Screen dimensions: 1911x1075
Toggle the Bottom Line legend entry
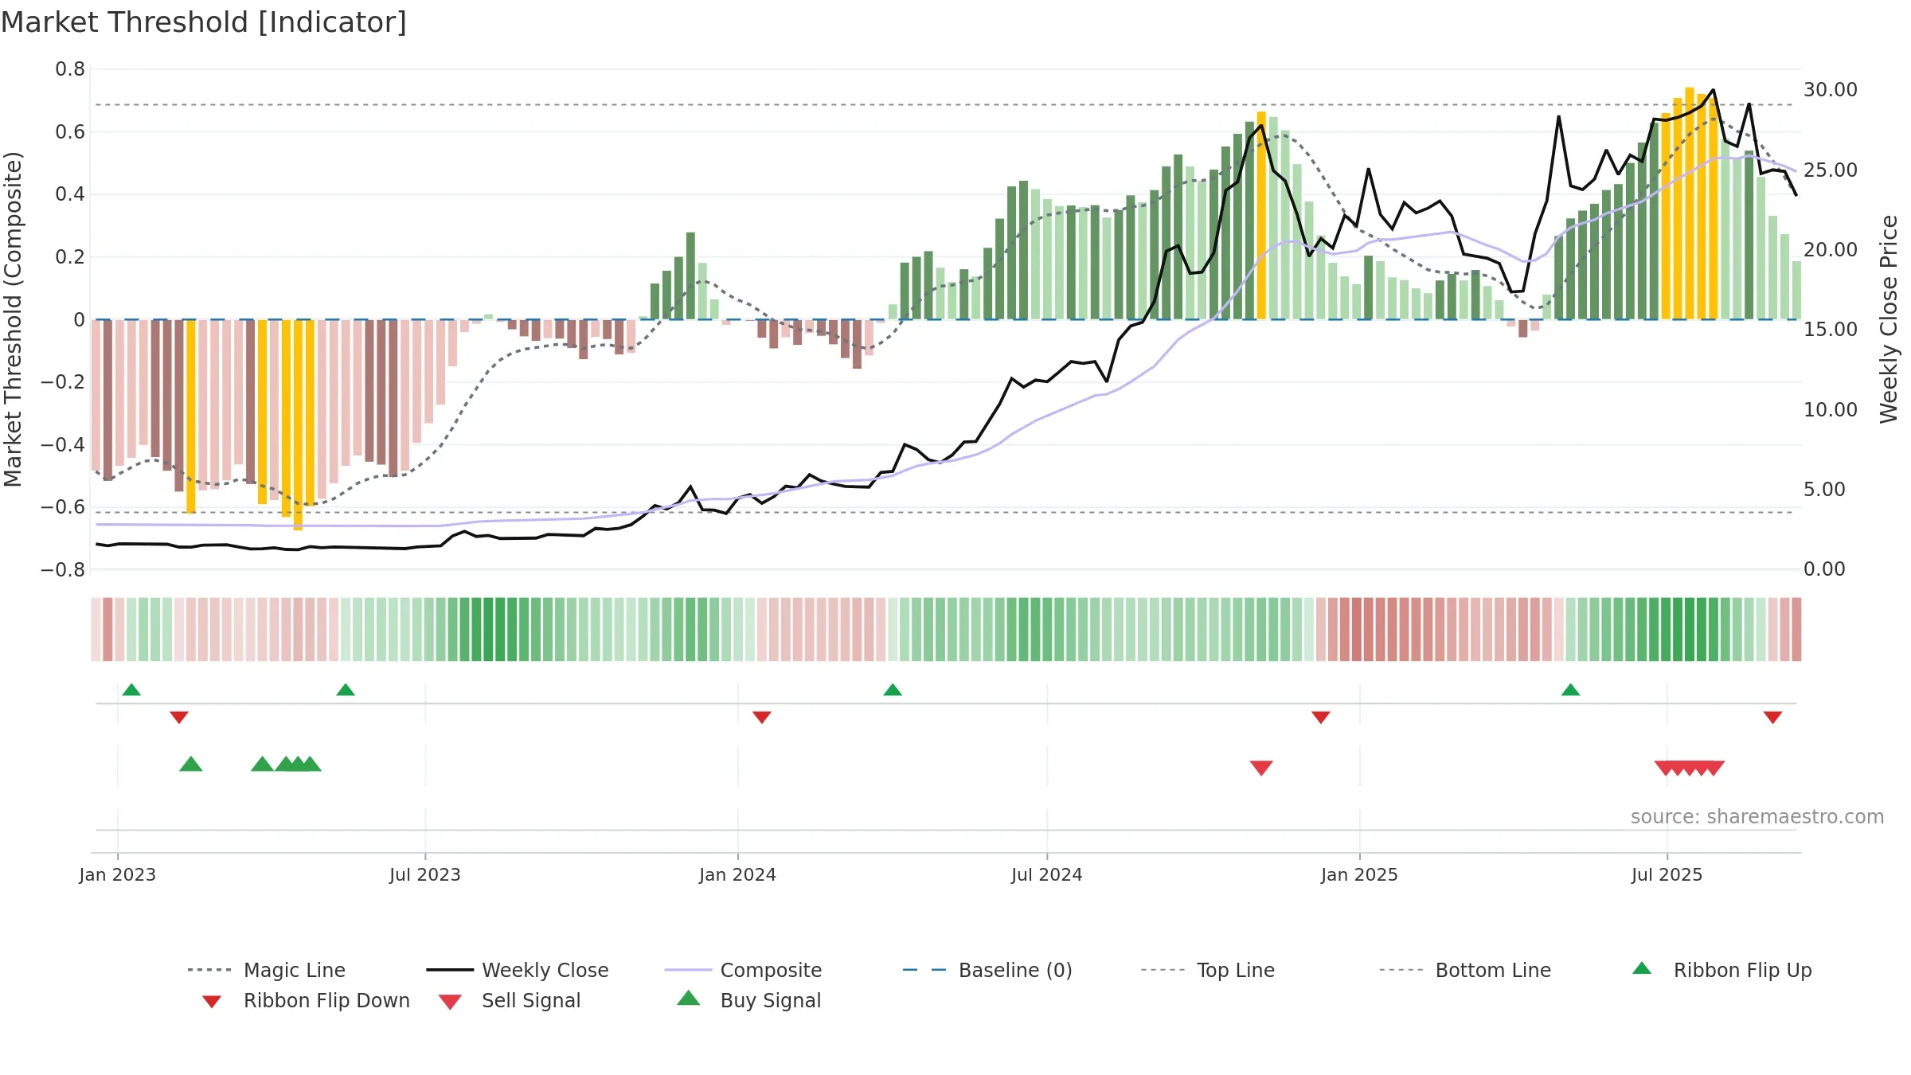pos(1465,970)
